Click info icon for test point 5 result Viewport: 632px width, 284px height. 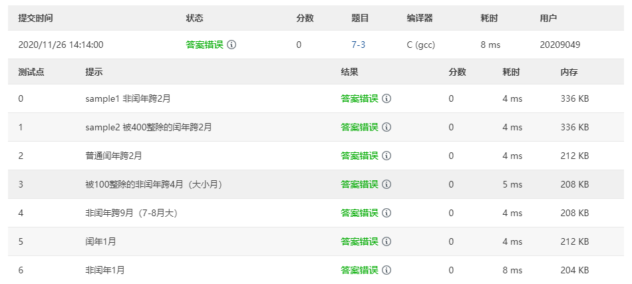[x=387, y=241]
